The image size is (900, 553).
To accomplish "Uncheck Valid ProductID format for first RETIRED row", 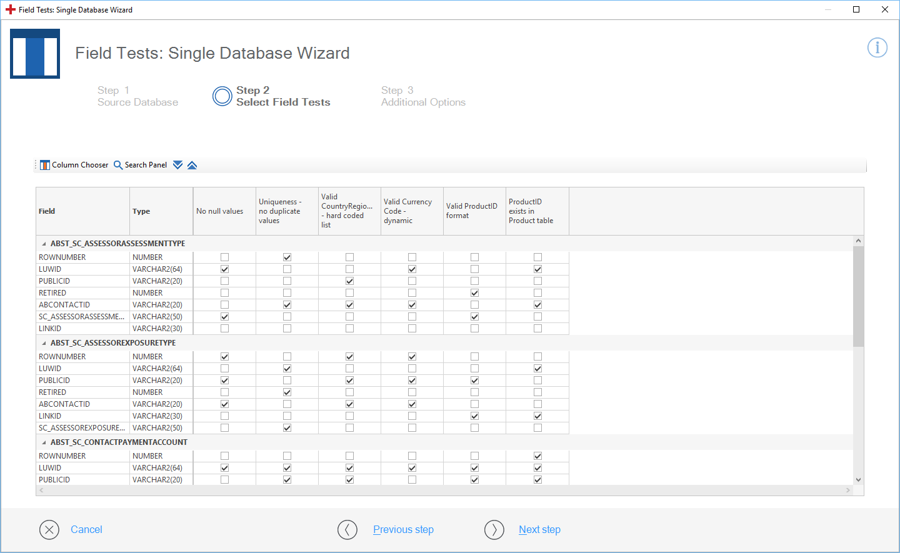I will [474, 293].
